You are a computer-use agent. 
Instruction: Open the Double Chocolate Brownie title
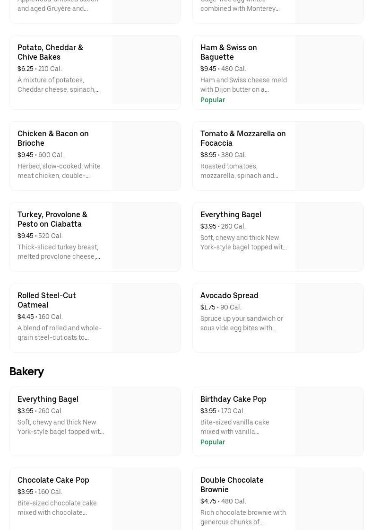[232, 485]
